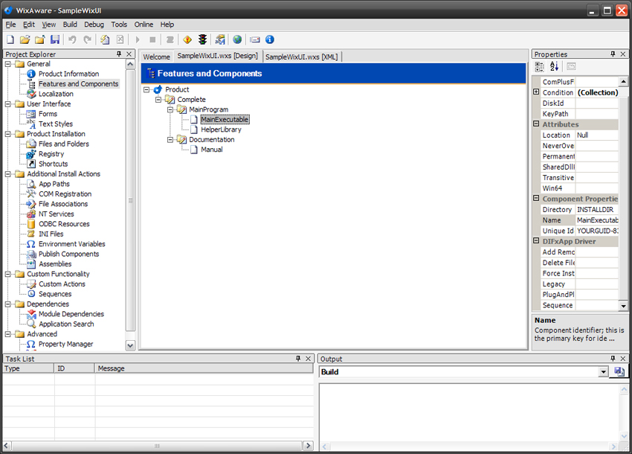Viewport: 632px width, 454px height.
Task: Click Task List right scroll arrow
Action: coord(309,446)
